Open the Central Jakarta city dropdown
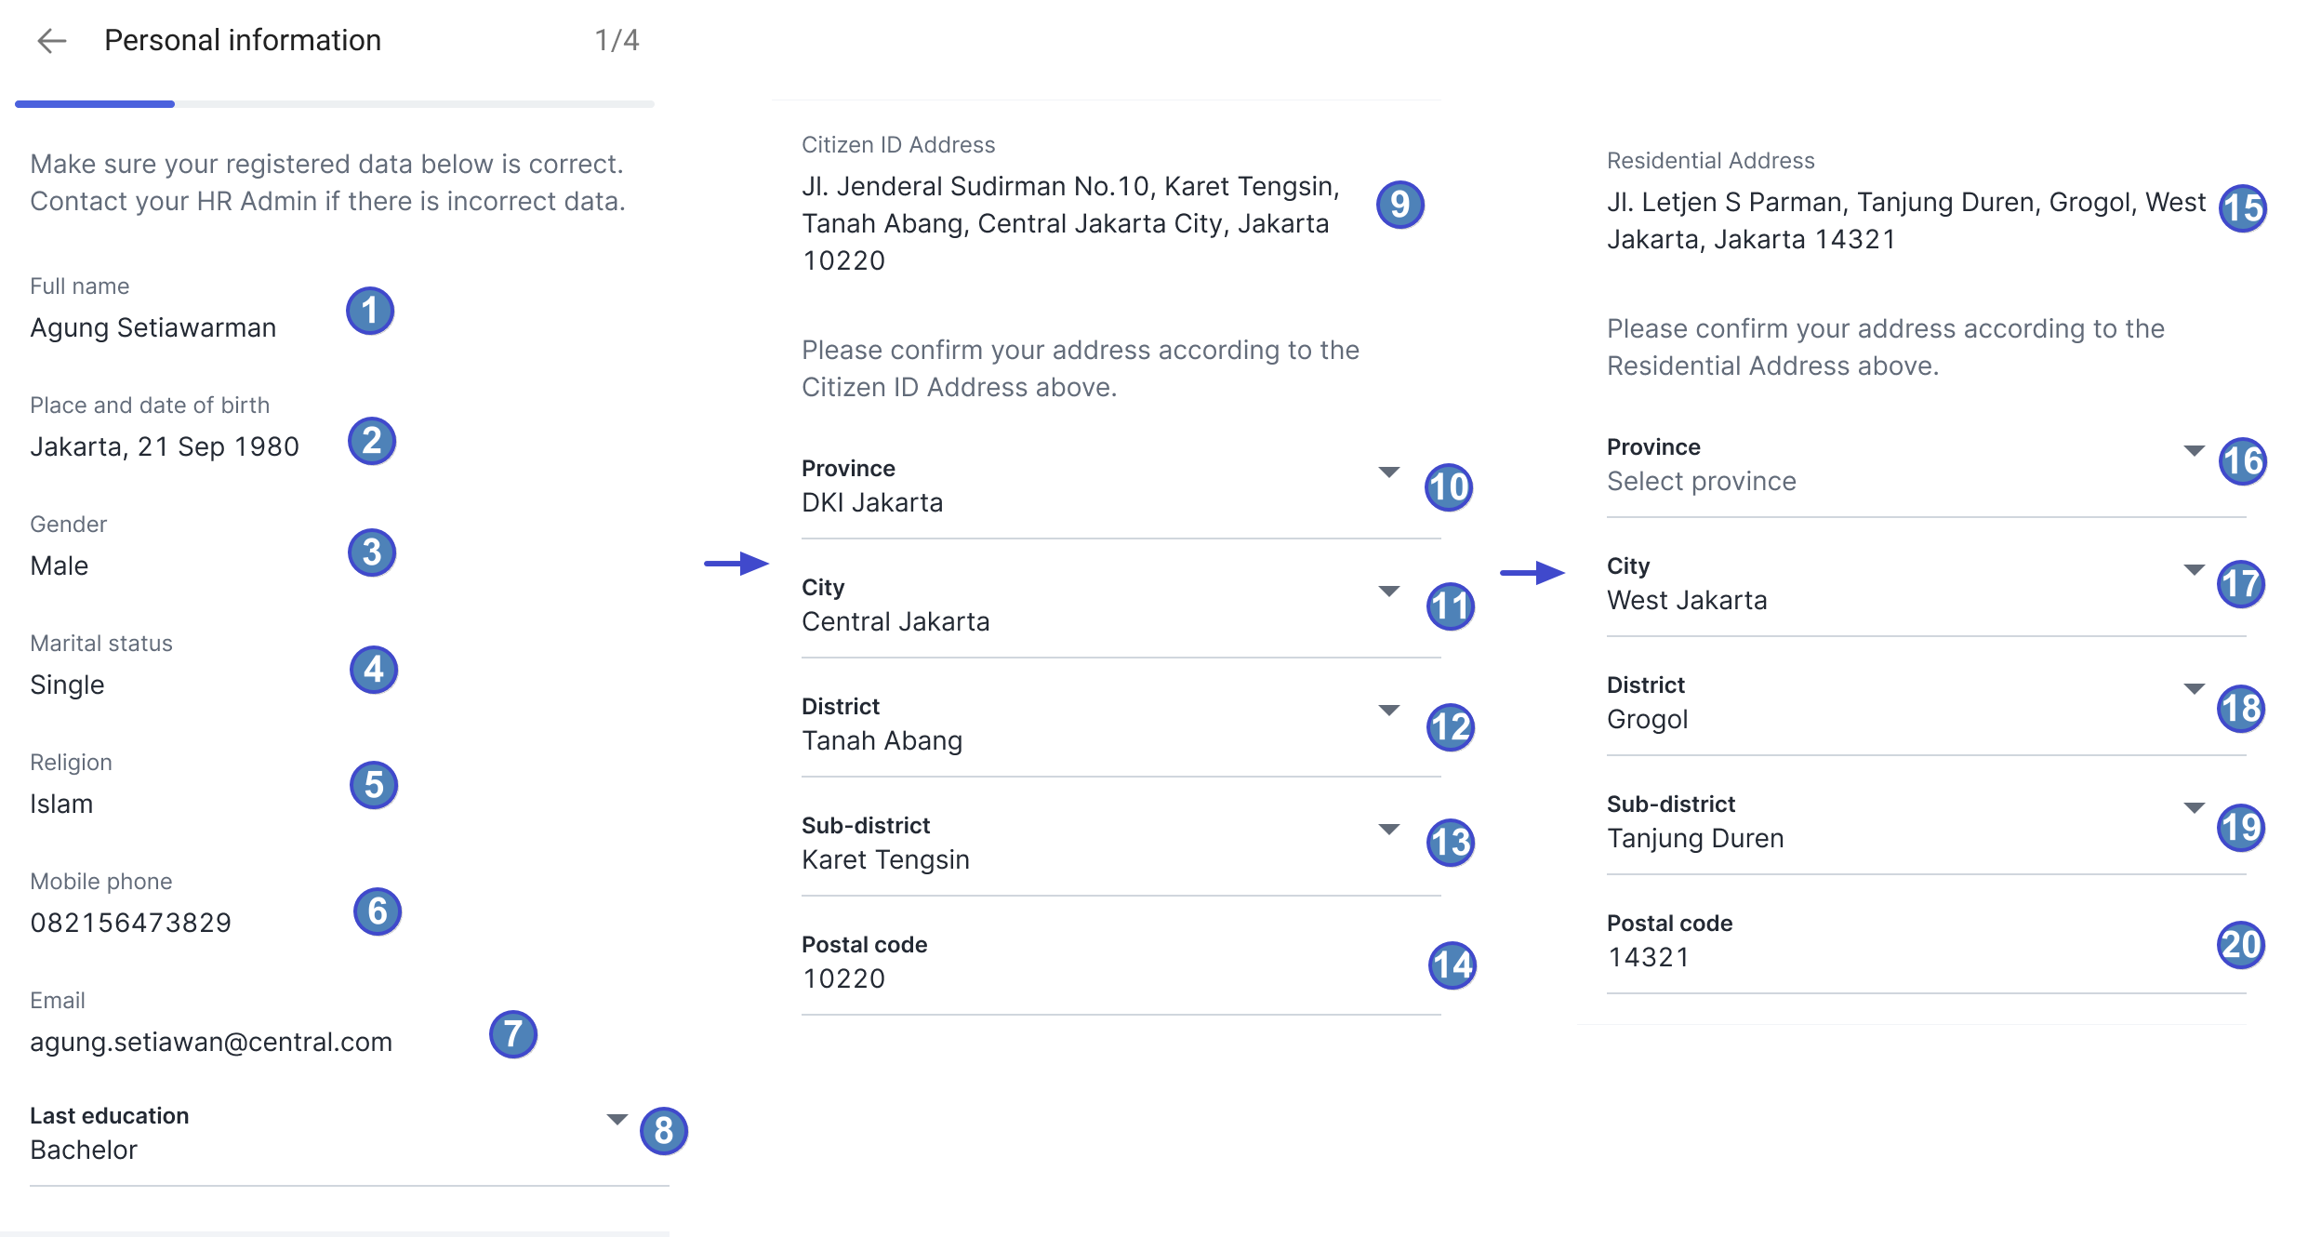Viewport: 2308px width, 1237px height. [x=1388, y=592]
